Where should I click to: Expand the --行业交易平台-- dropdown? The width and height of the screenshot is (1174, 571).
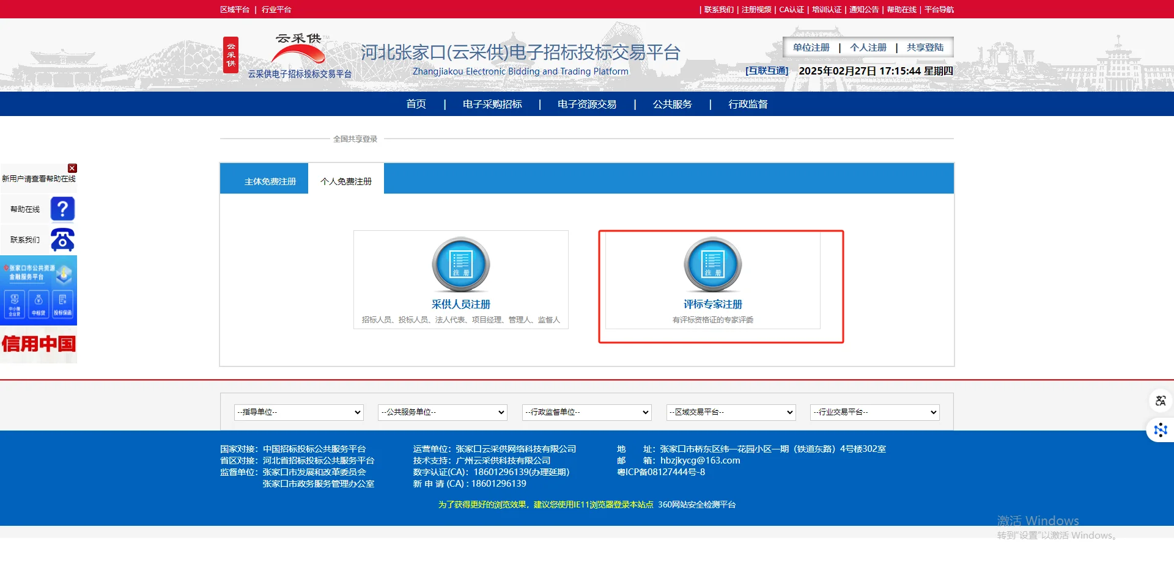[874, 412]
